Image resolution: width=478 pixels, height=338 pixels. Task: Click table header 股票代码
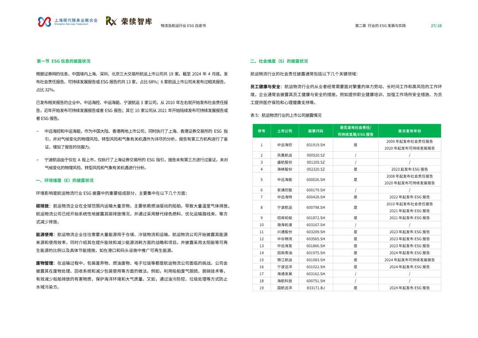(x=316, y=131)
